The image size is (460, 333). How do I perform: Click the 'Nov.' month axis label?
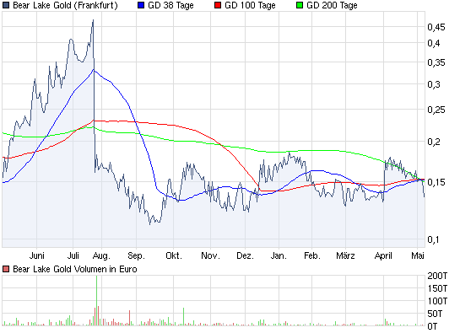click(x=210, y=255)
